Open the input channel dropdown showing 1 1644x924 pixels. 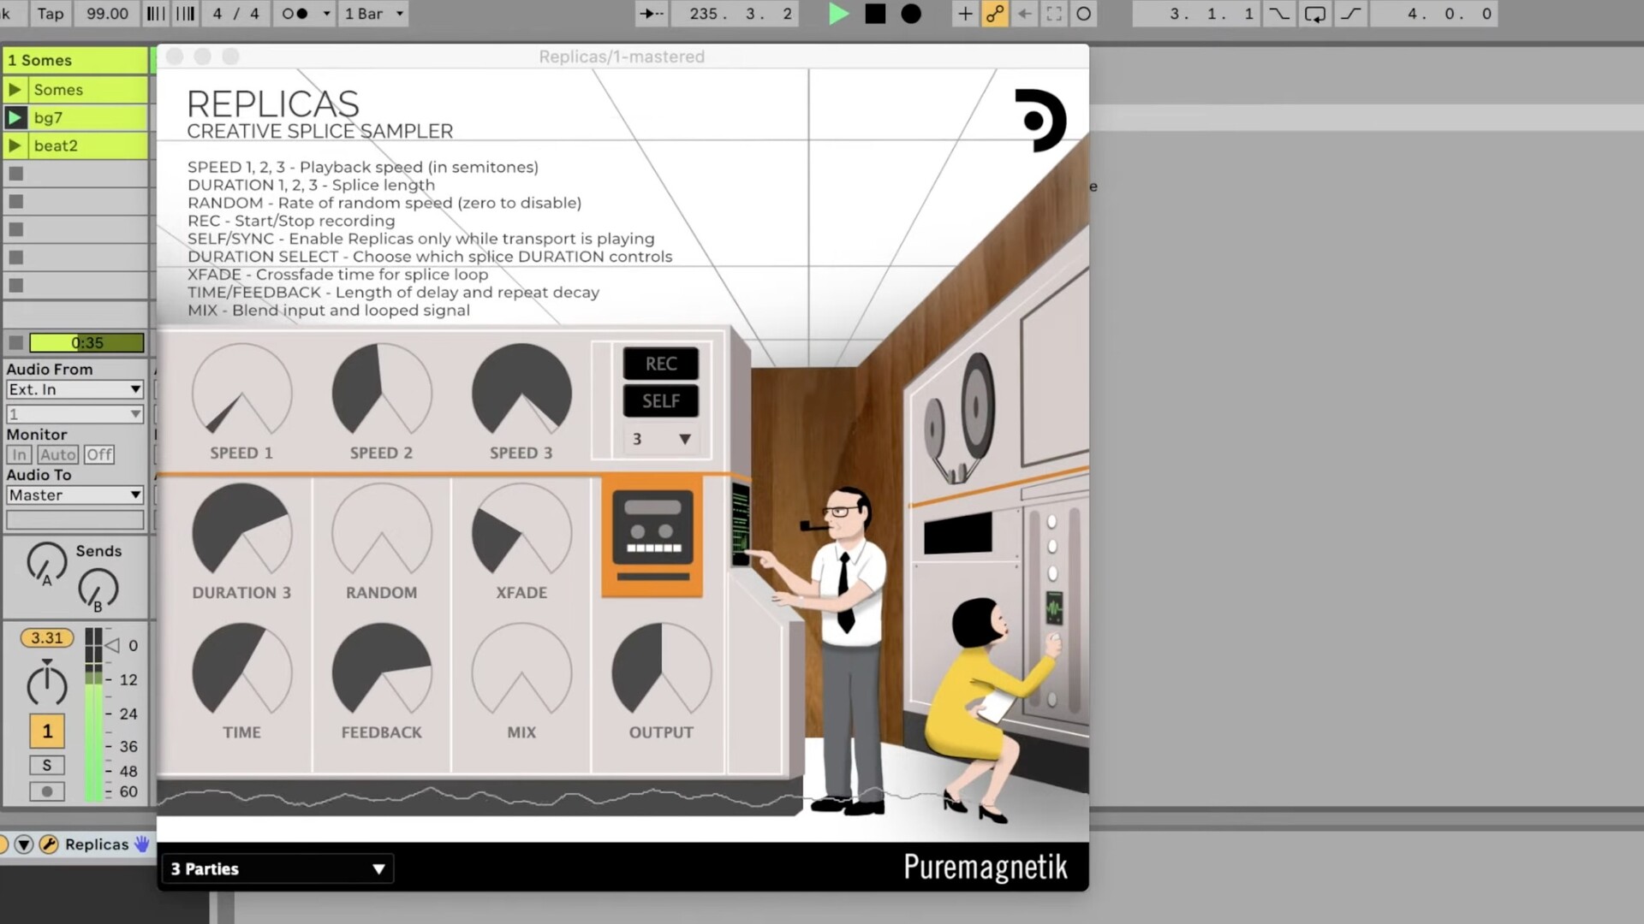(74, 414)
